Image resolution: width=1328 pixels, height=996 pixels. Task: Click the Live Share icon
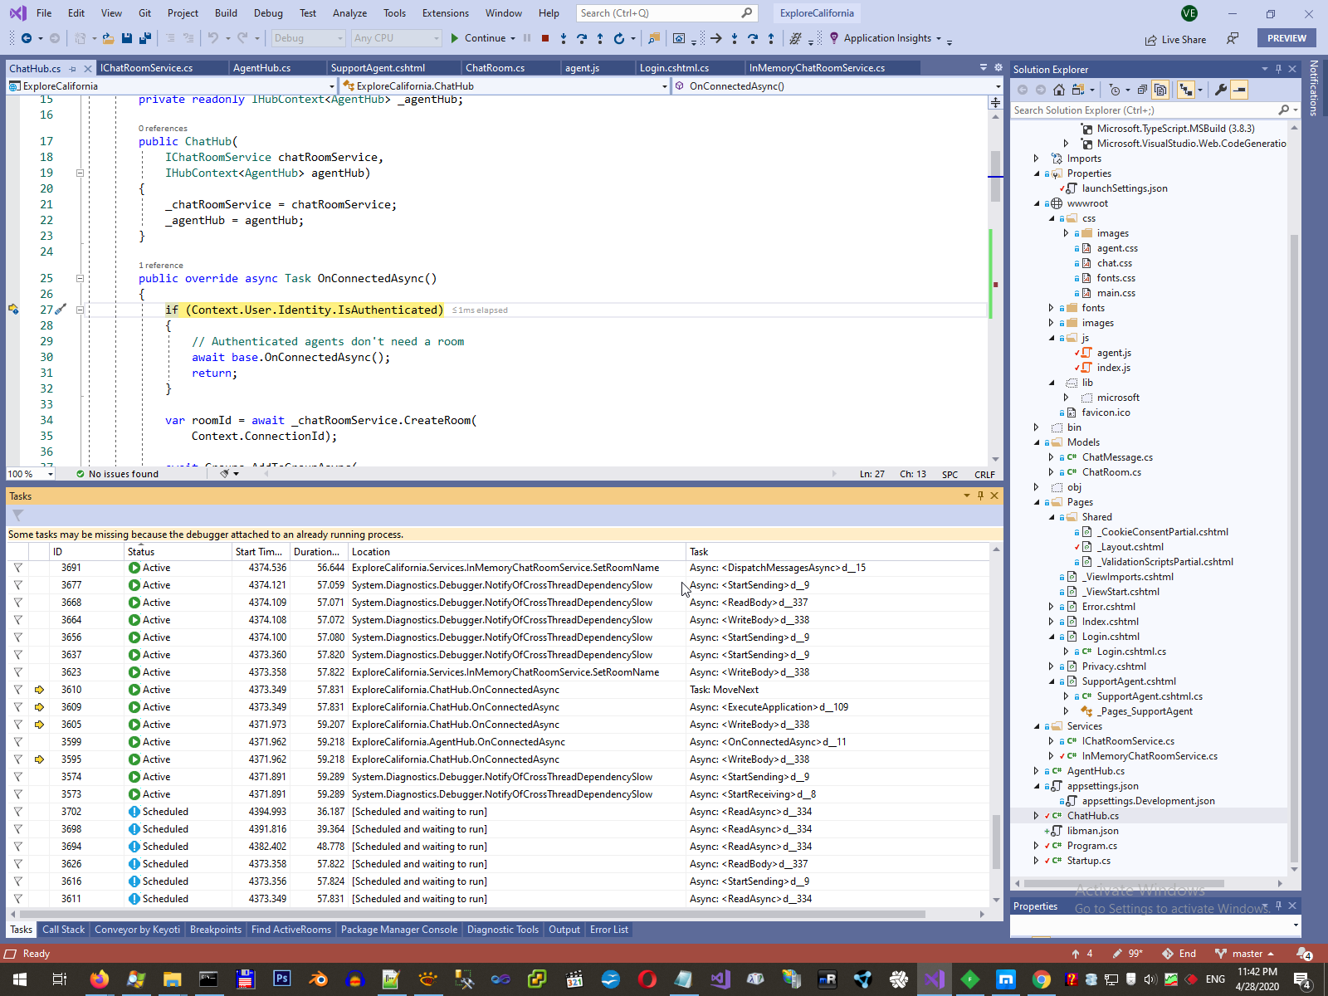pos(1150,40)
